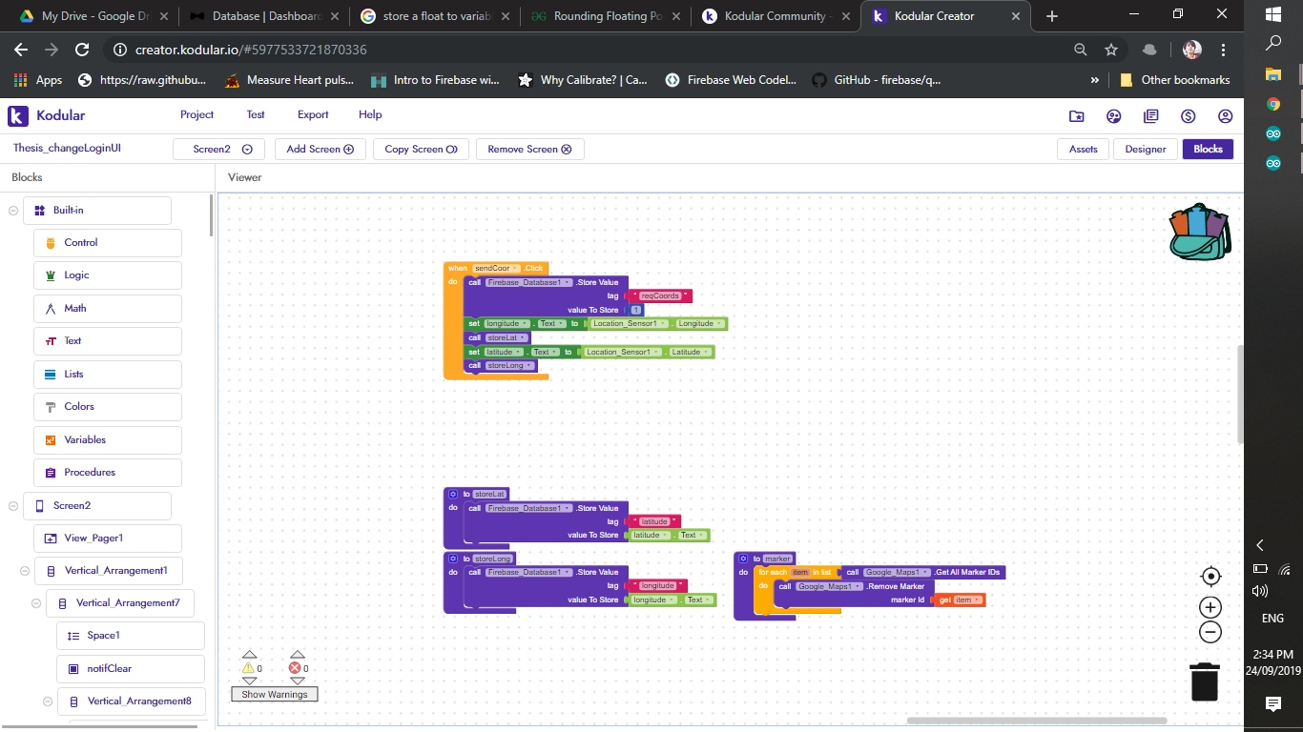Click the backpack icon in the workspace
The width and height of the screenshot is (1303, 732).
pyautogui.click(x=1200, y=232)
